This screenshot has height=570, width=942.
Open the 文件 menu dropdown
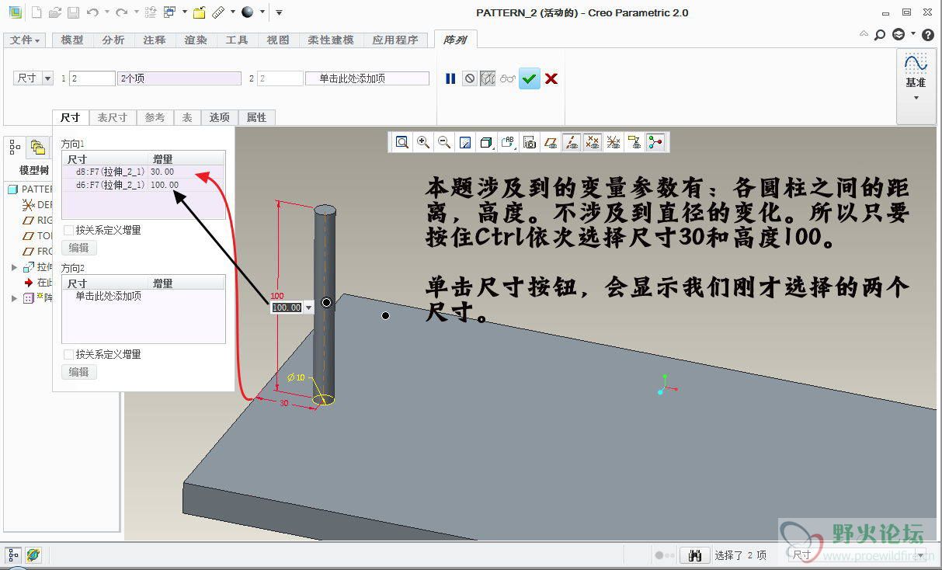26,40
